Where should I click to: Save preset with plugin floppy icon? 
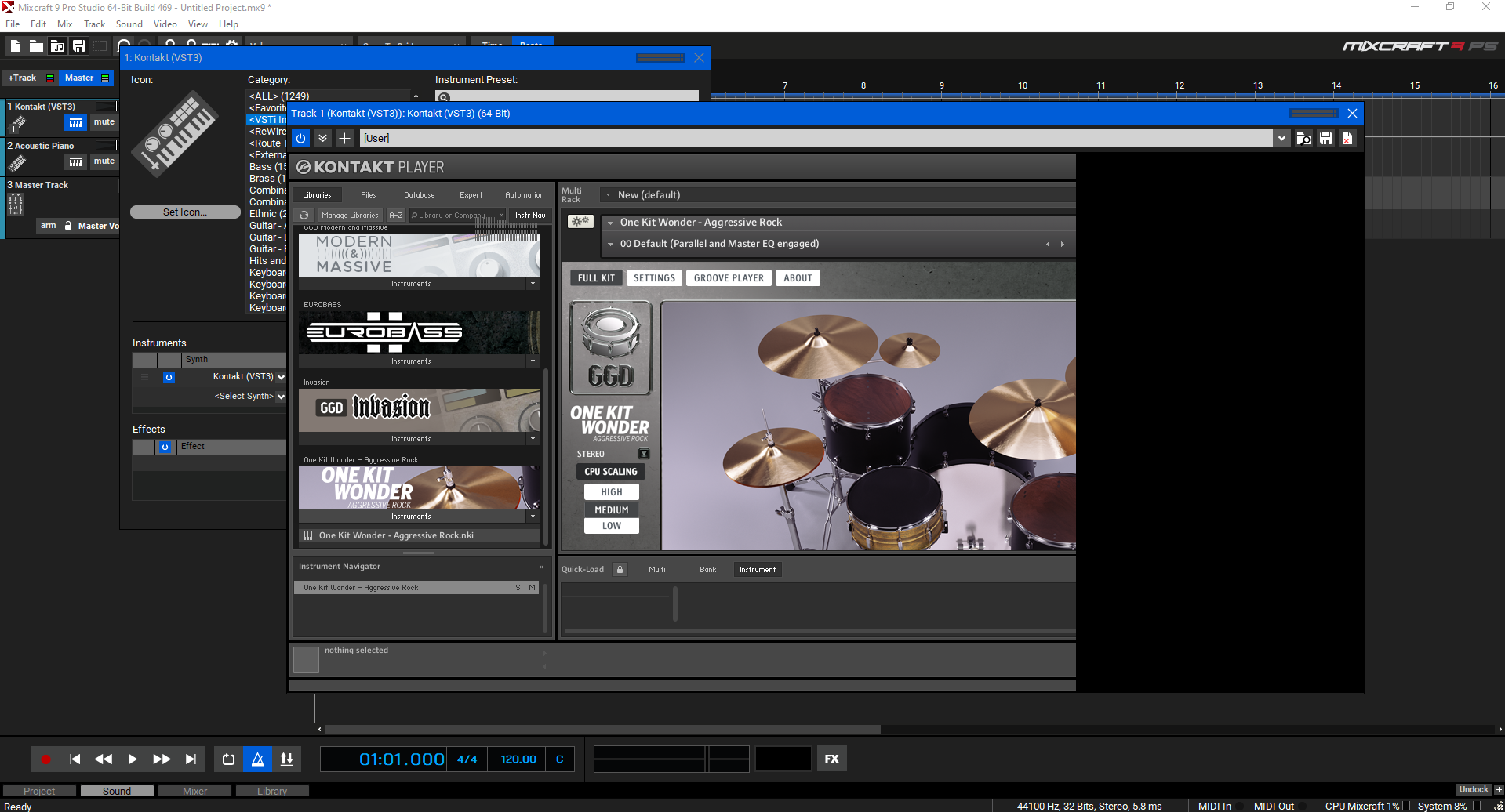click(x=1325, y=139)
